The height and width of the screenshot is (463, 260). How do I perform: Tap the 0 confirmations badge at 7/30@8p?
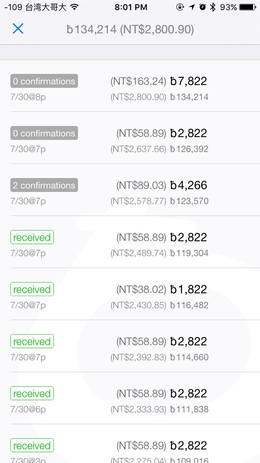(x=44, y=81)
